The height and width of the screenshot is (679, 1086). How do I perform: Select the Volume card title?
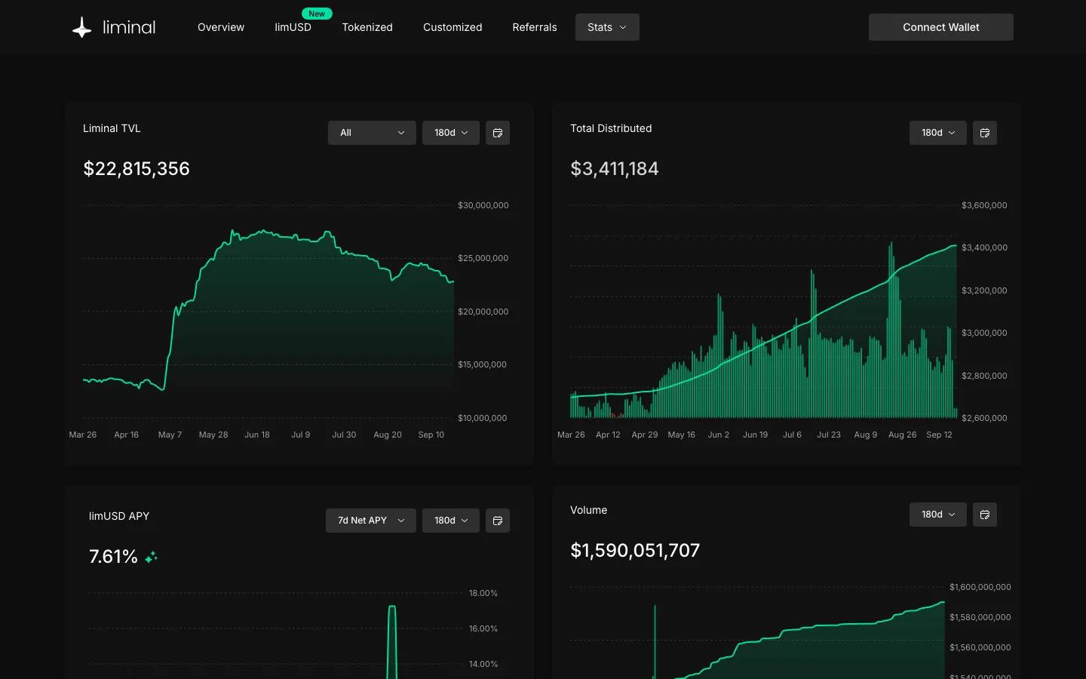pyautogui.click(x=589, y=510)
